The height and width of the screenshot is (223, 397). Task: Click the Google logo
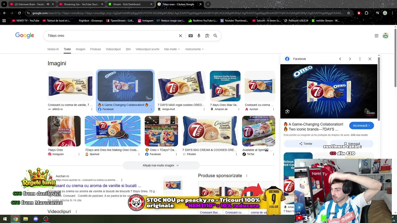[25, 35]
